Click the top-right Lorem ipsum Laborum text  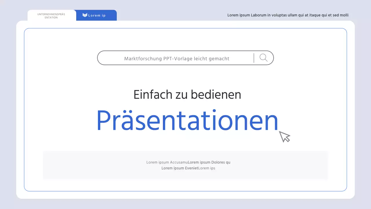(288, 15)
